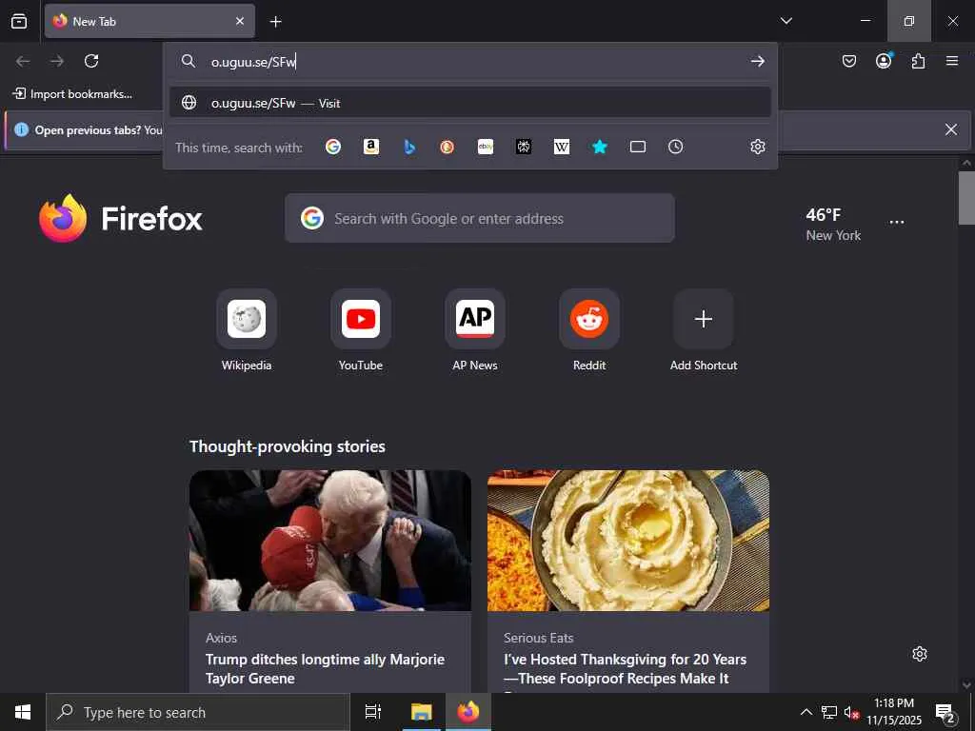Image resolution: width=975 pixels, height=731 pixels.
Task: Expand the list all tabs chevron
Action: 786,21
